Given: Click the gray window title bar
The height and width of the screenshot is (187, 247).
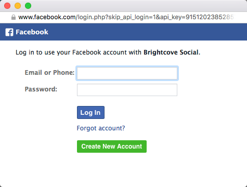Looking at the screenshot, I should coord(139,6).
